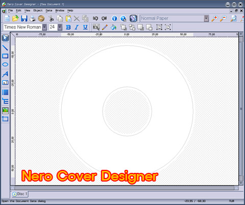Toggle Bold formatting

pyautogui.click(x=68, y=27)
